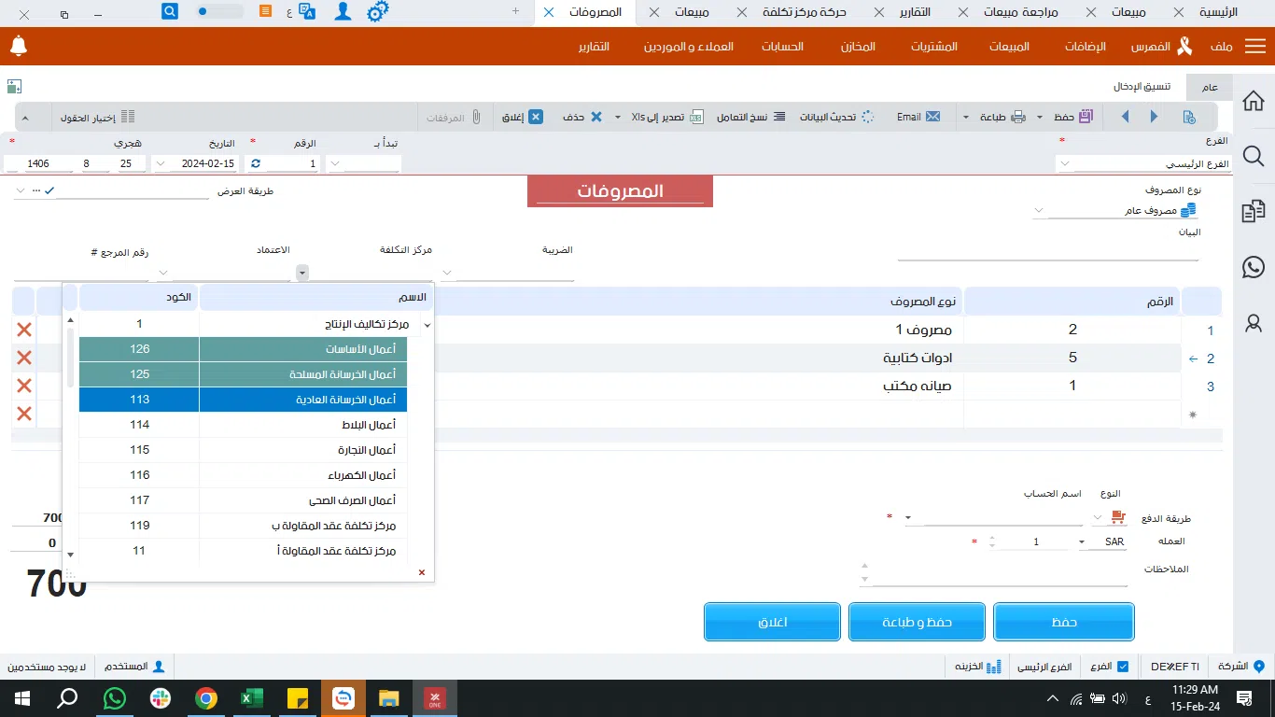This screenshot has height=717, width=1275.
Task: Click the red X to remove second expense row
Action: (23, 358)
